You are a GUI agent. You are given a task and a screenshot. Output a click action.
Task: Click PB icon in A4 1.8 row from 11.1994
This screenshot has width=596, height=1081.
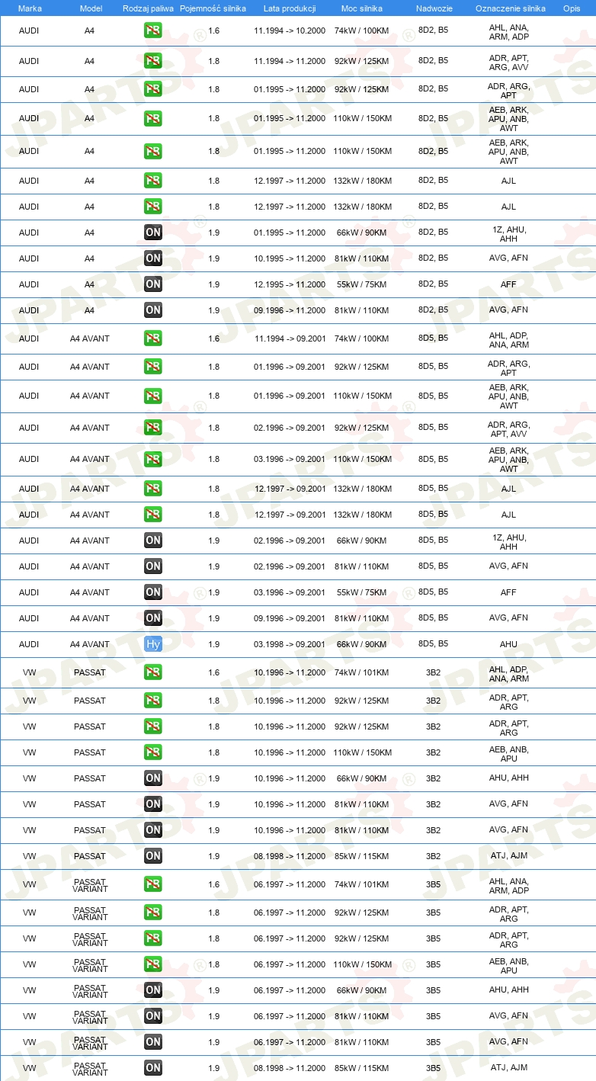[153, 61]
